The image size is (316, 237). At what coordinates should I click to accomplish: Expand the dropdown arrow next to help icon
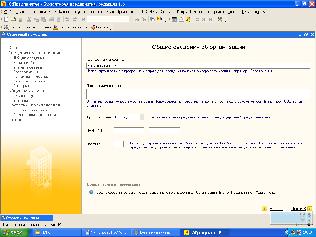pos(165,21)
